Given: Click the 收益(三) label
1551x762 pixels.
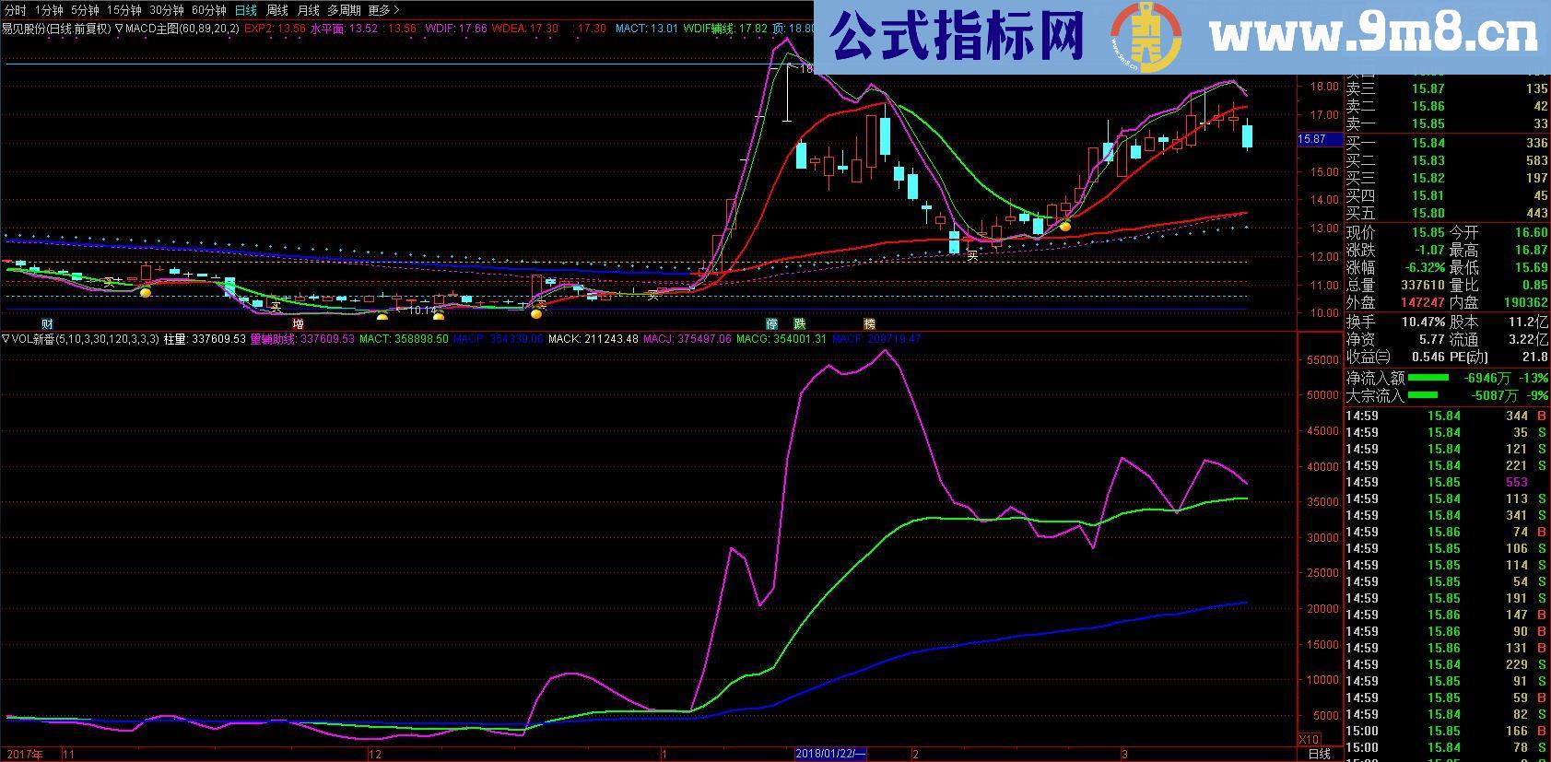Looking at the screenshot, I should [x=1368, y=357].
